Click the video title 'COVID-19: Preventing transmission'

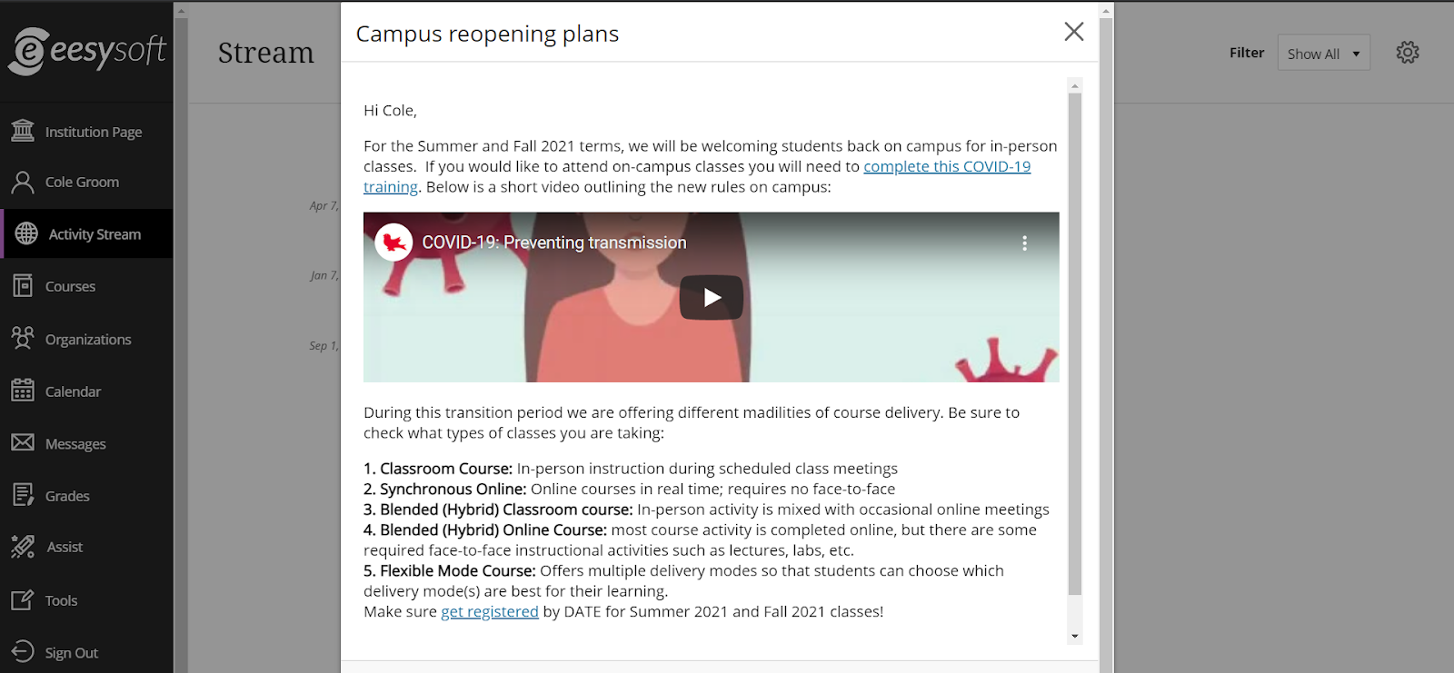[554, 242]
